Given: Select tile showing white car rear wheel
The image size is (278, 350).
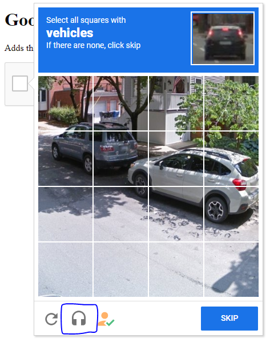Looking at the screenshot, I should pyautogui.click(x=231, y=214).
